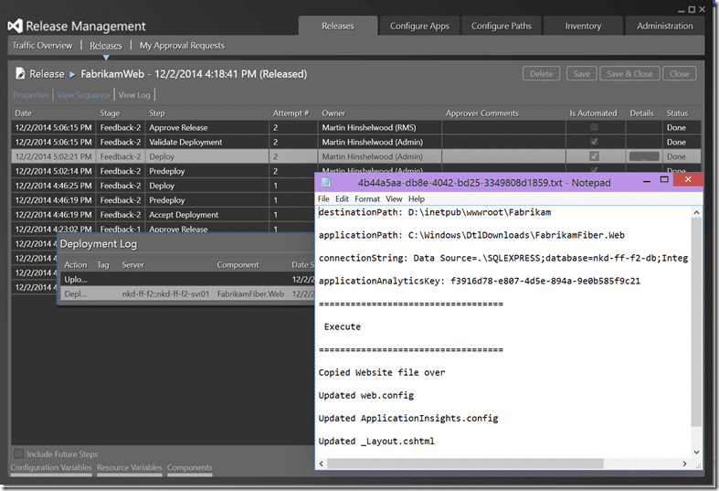Open the Configure Apps tab
Screen dimensions: 719x491
419,26
